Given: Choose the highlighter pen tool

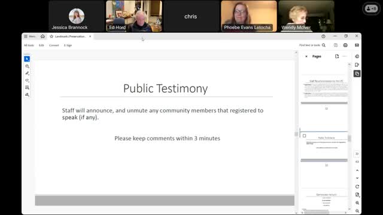Looking at the screenshot, I should coord(27,73).
